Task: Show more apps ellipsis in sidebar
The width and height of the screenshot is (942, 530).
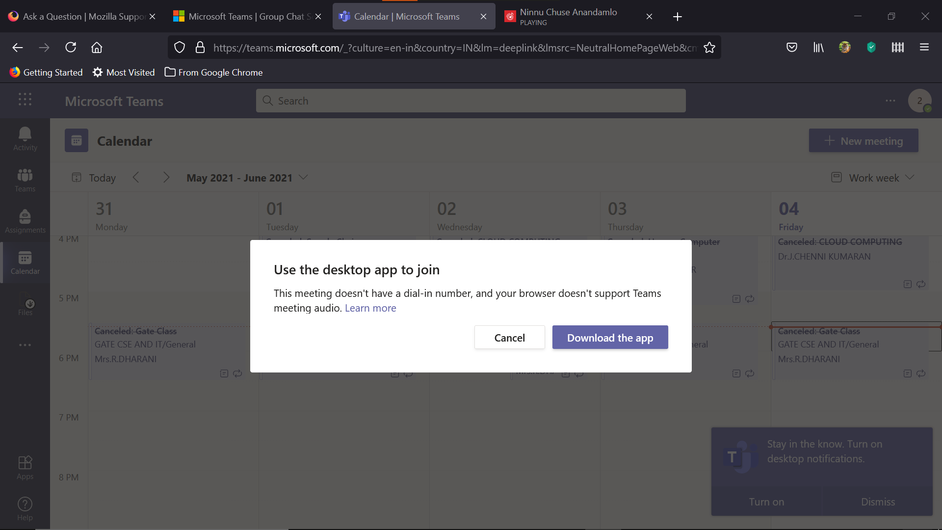Action: 25,345
